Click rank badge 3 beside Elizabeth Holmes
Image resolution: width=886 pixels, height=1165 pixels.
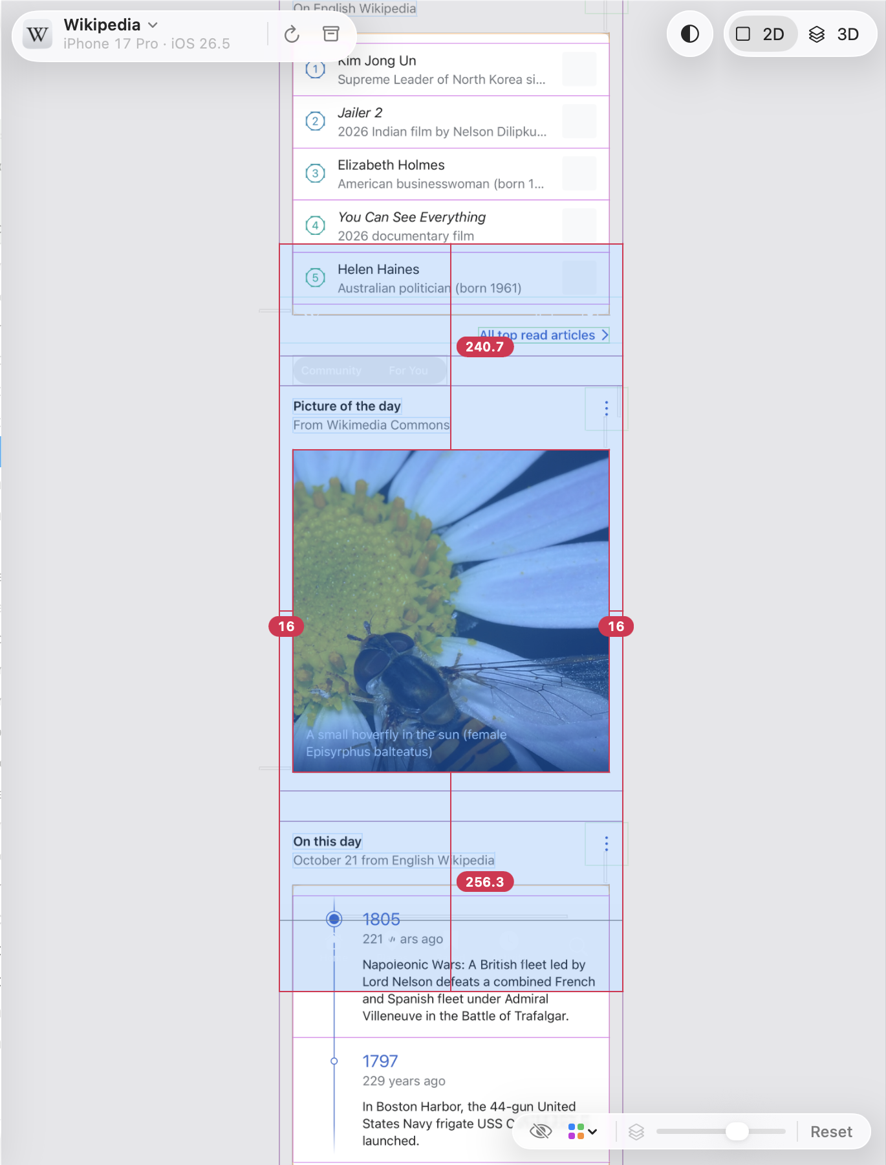point(315,173)
